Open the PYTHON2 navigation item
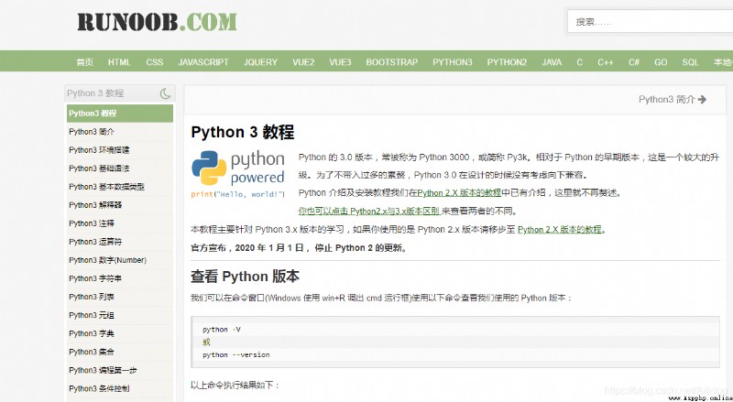 (x=507, y=62)
